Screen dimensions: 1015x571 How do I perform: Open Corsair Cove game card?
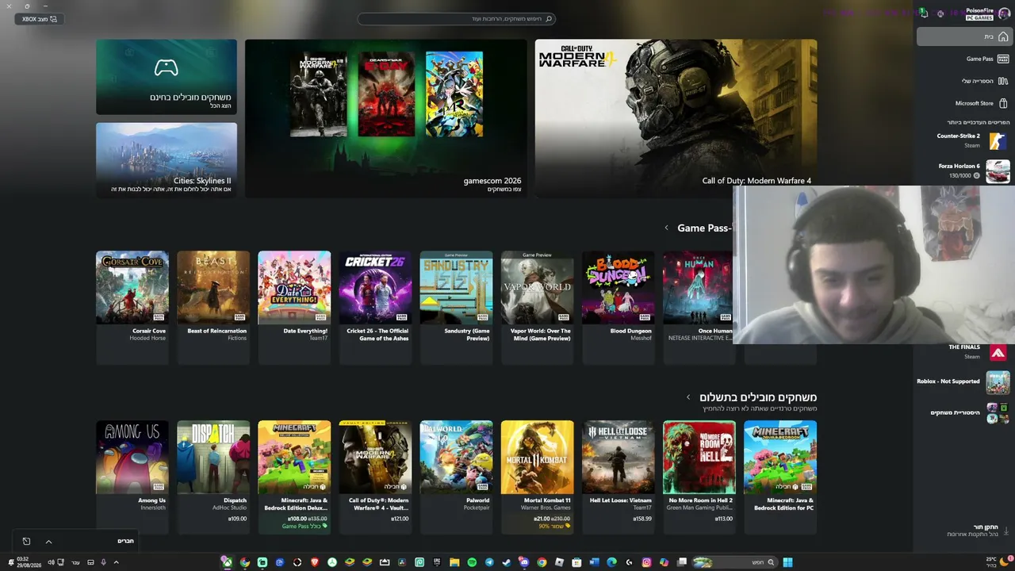[132, 308]
